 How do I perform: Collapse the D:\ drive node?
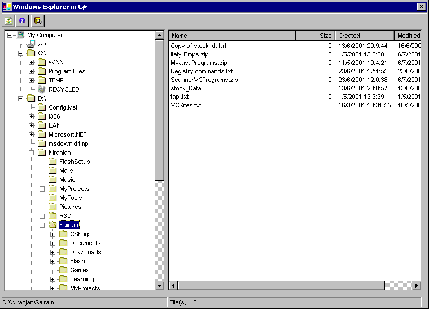[20, 98]
